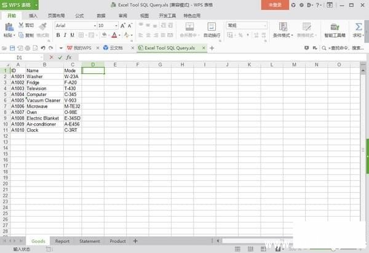Open the Page Layout (页面布局) ribbon tab
The width and height of the screenshot is (369, 253).
click(x=56, y=16)
